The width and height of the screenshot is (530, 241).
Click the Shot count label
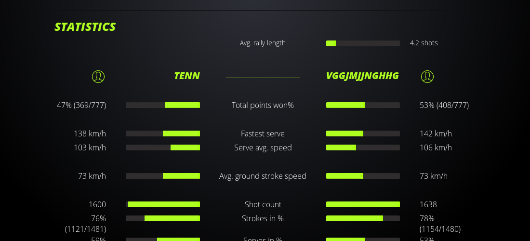(x=263, y=204)
